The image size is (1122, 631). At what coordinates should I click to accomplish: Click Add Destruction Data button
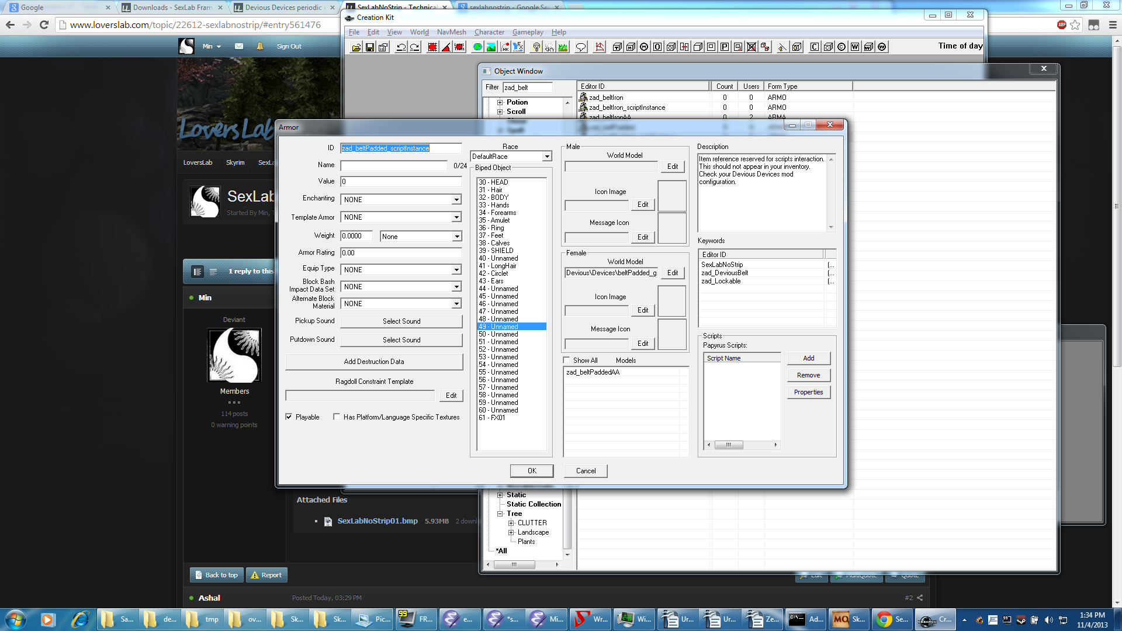(374, 362)
